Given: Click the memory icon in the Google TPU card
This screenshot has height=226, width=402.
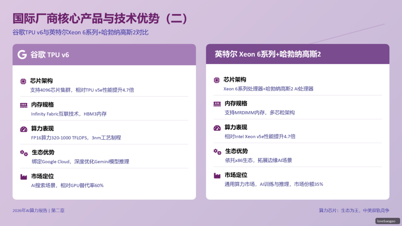Looking at the screenshot, I should (x=23, y=105).
